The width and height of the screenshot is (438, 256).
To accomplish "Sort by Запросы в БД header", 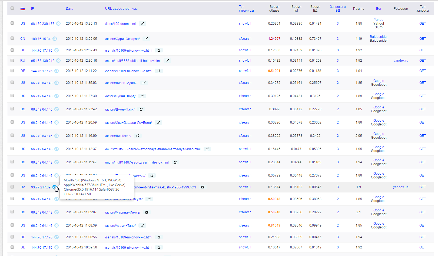I will pos(338,9).
